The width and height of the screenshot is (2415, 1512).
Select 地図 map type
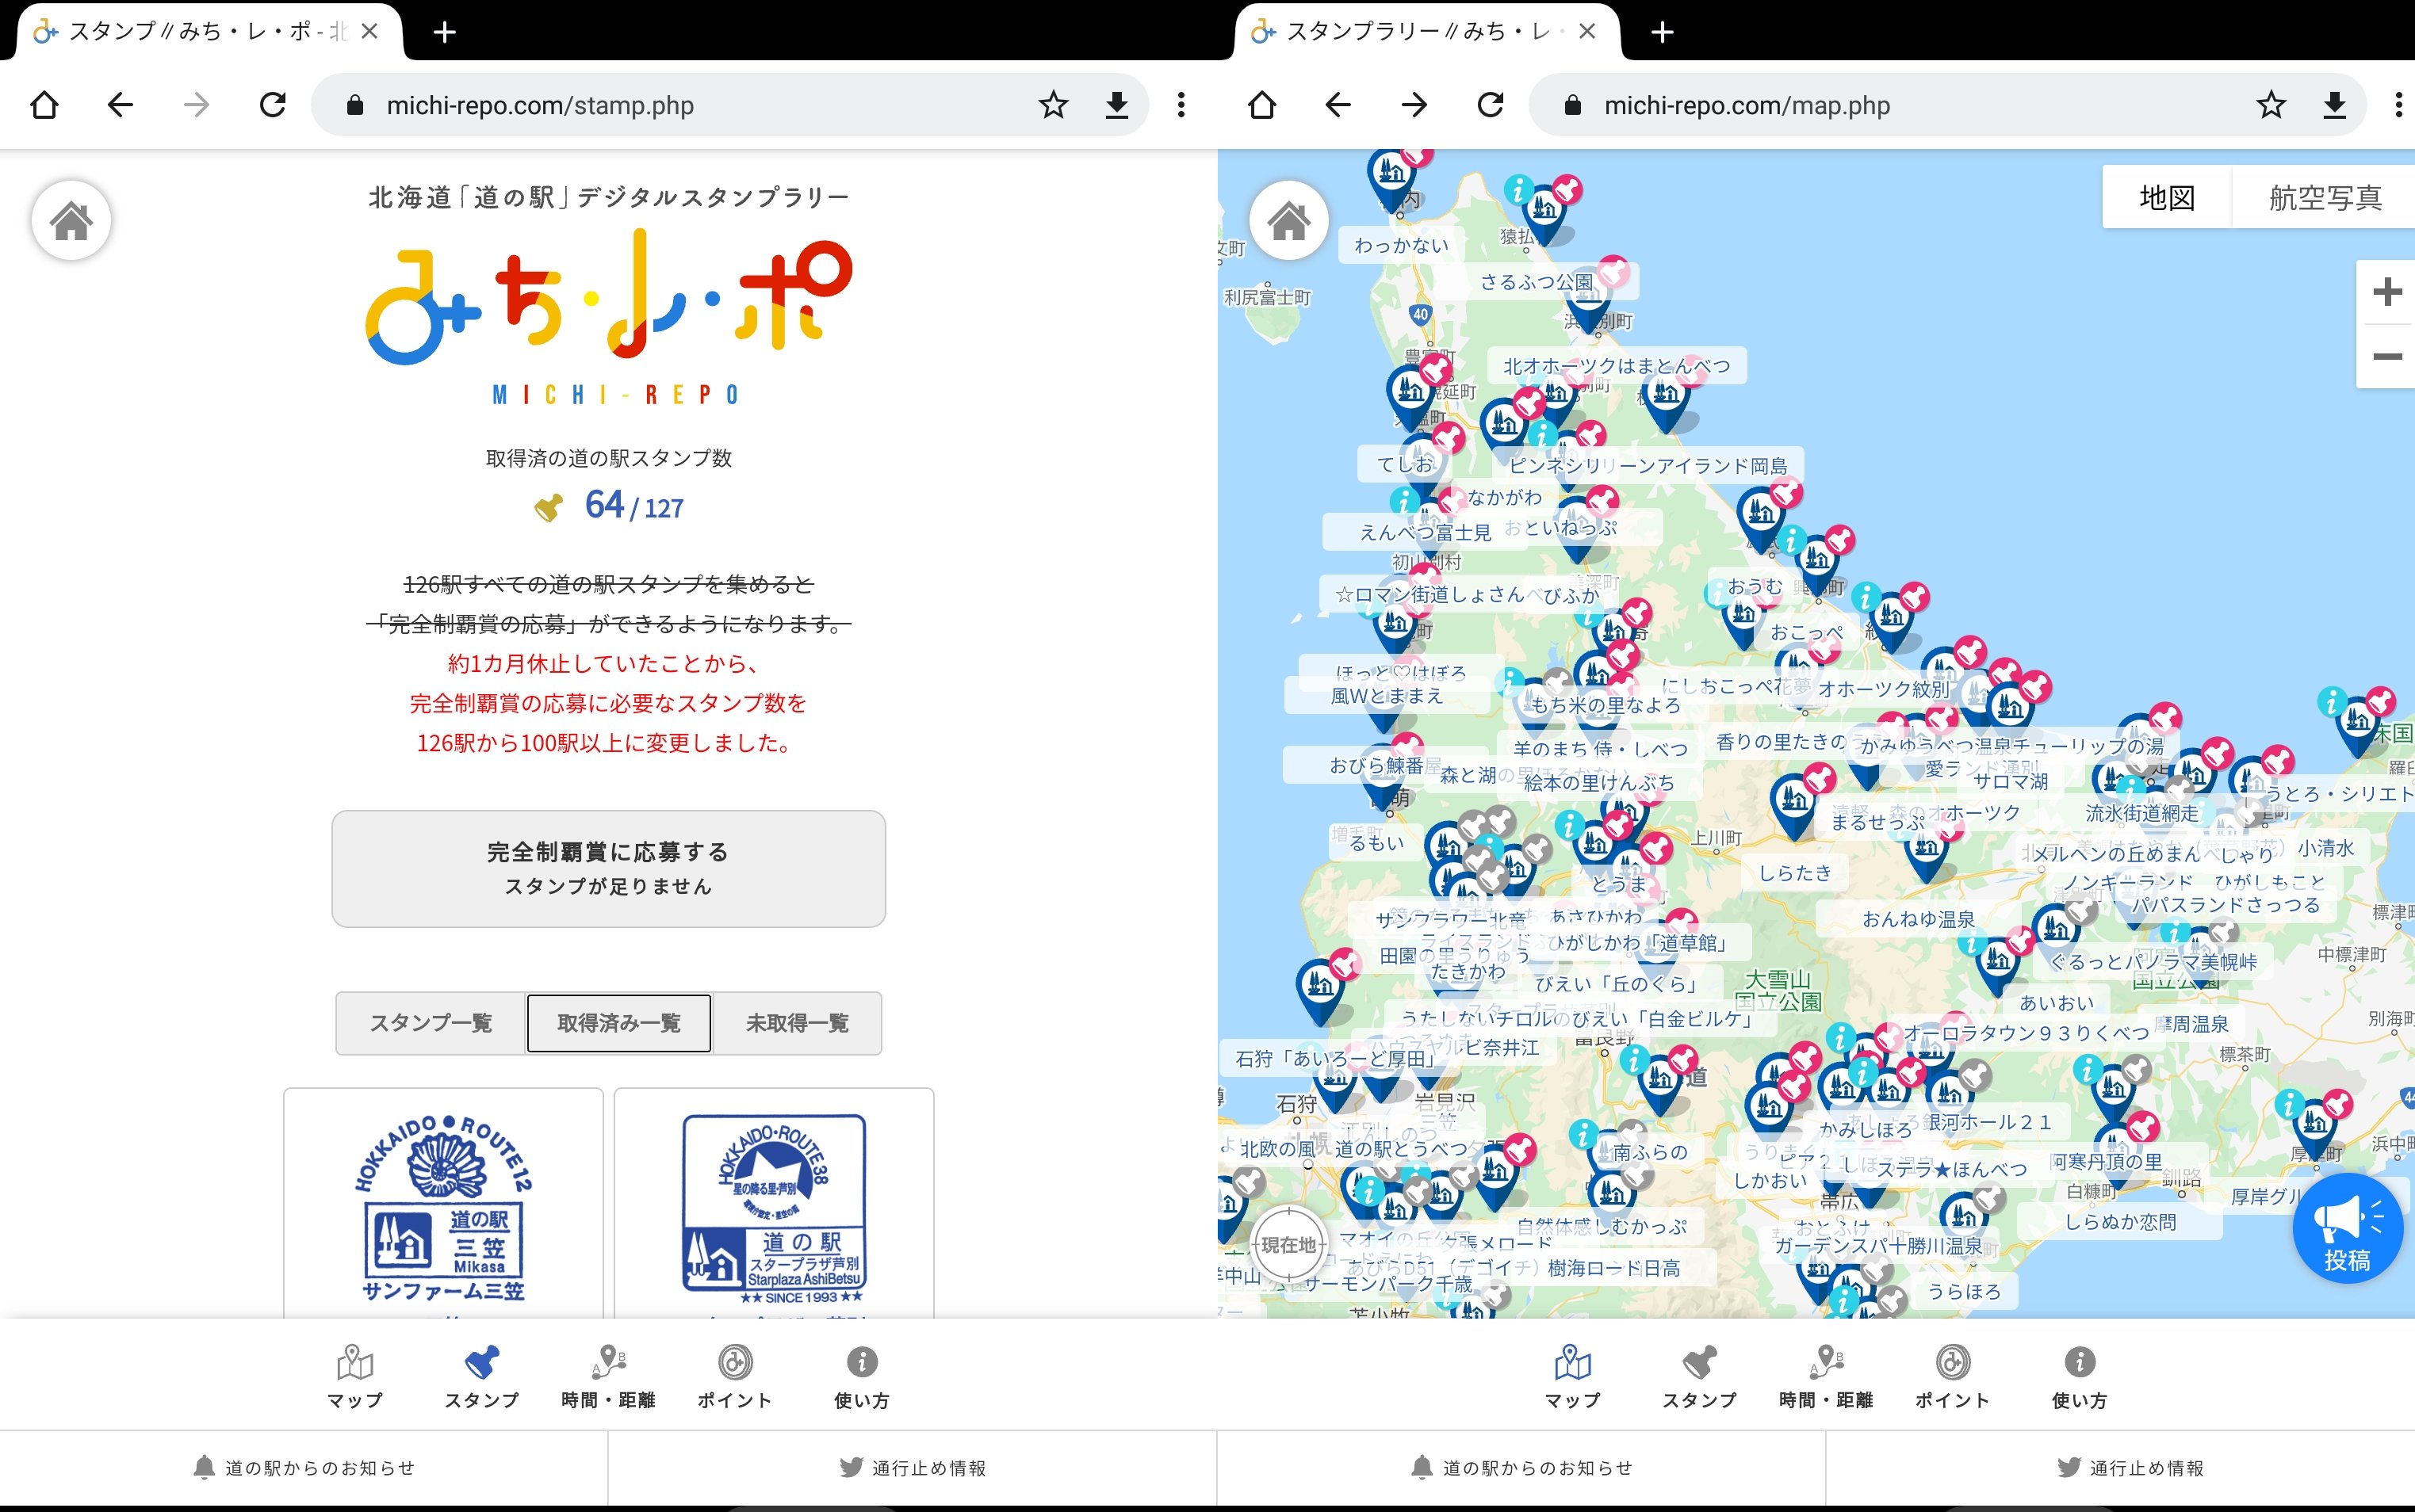tap(2167, 198)
